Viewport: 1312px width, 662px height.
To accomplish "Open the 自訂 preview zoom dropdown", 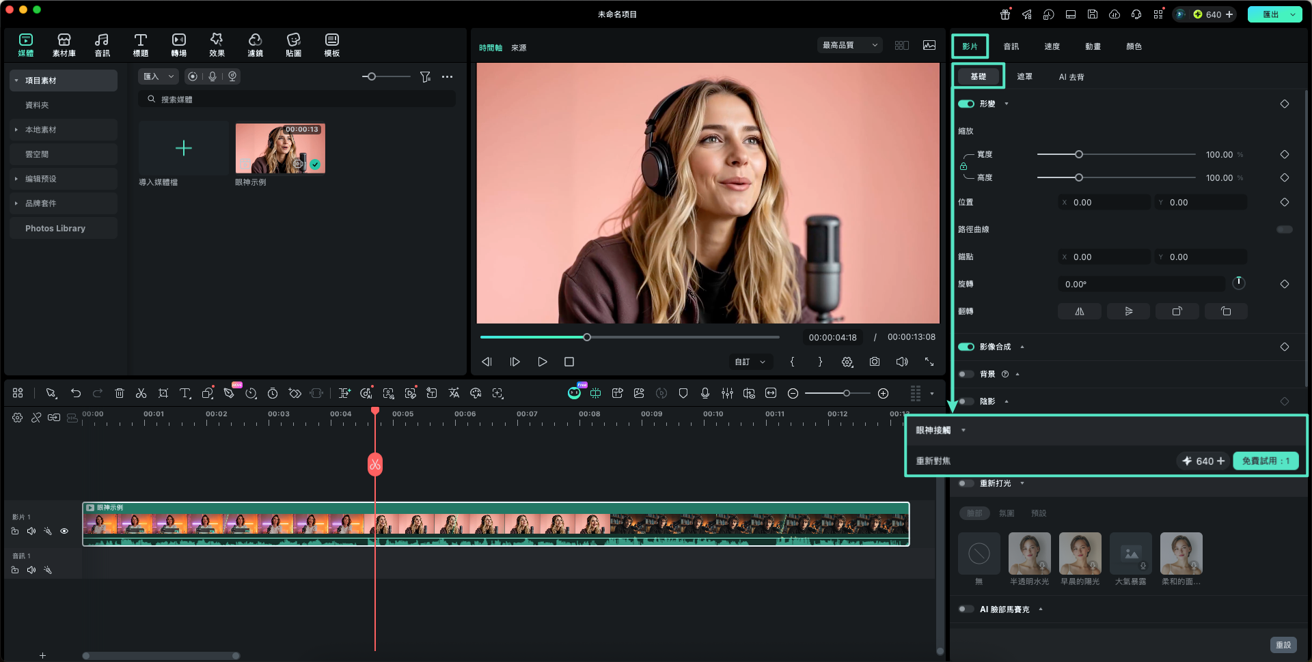I will (x=750, y=362).
